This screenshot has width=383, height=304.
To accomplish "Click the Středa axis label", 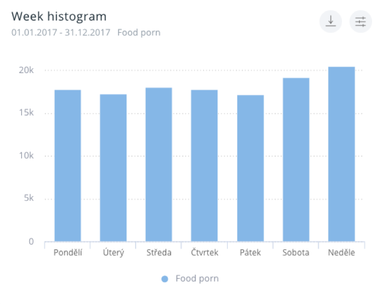I will tap(159, 253).
